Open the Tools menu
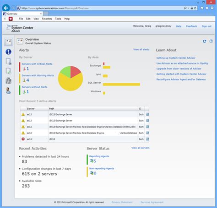Viewport: 217px width, 208px height. tap(58, 19)
